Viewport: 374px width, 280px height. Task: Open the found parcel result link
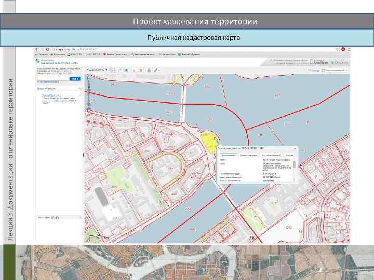click(51, 95)
